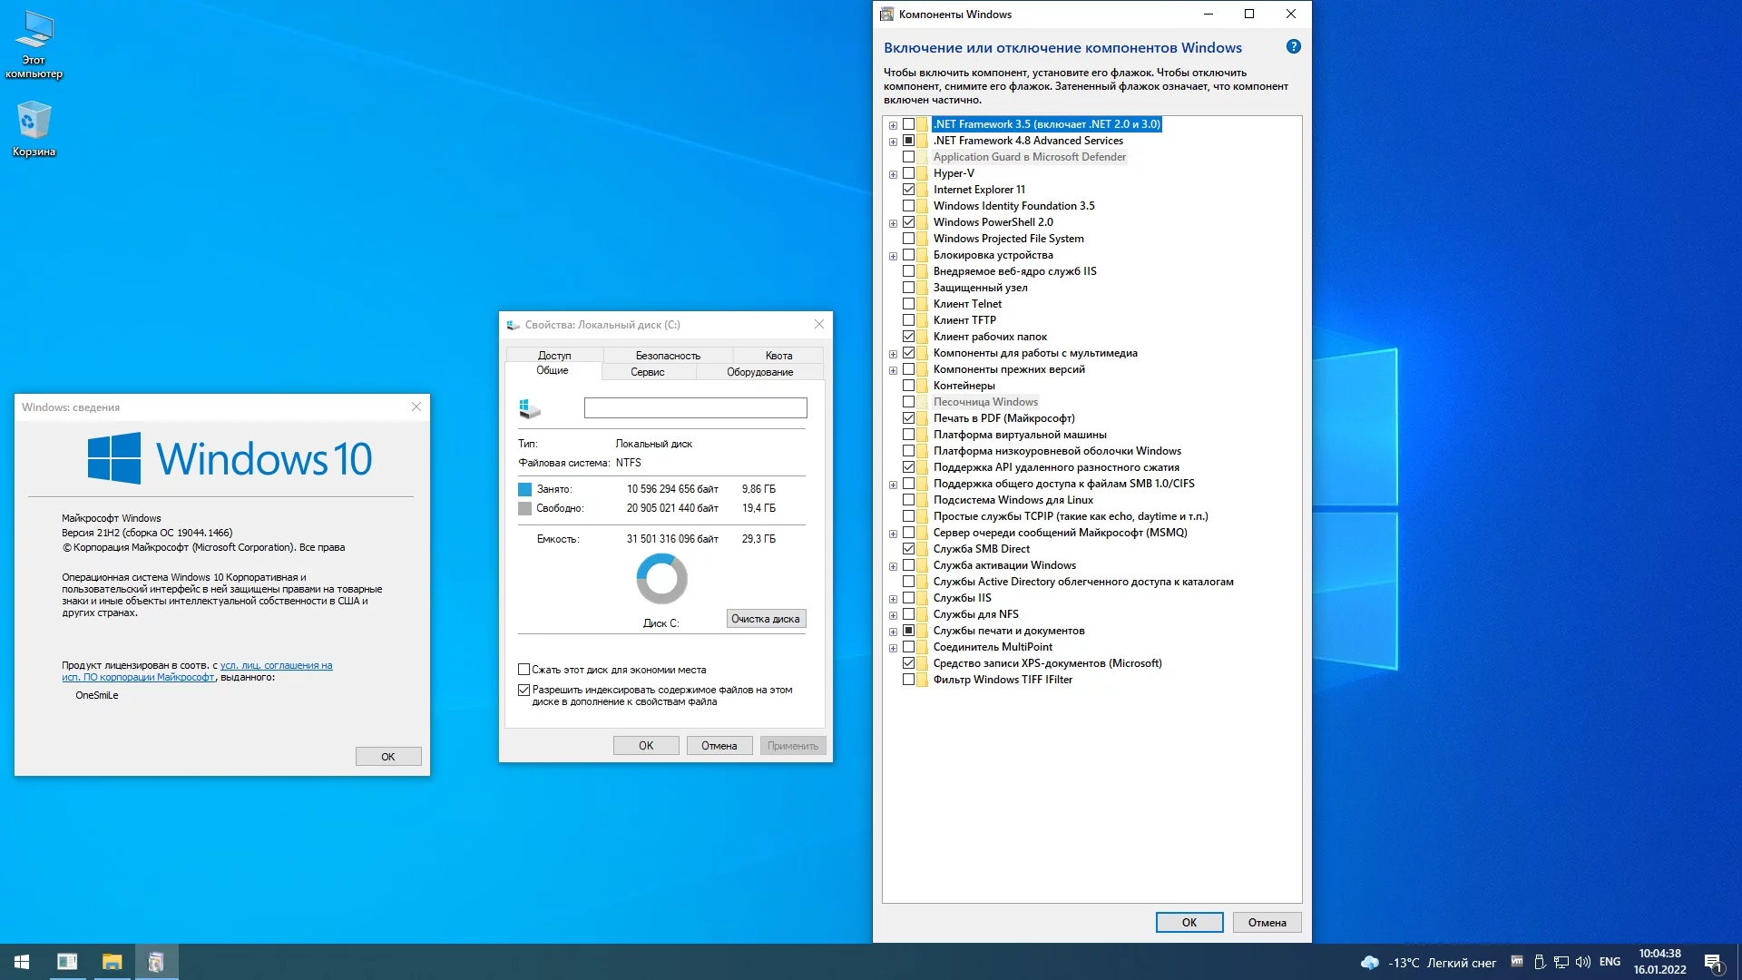This screenshot has height=980, width=1742.
Task: Check compress this drive to save space
Action: pyautogui.click(x=524, y=670)
